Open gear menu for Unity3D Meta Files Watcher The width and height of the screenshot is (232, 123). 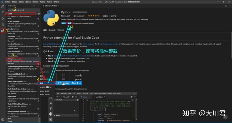pyautogui.click(x=38, y=108)
